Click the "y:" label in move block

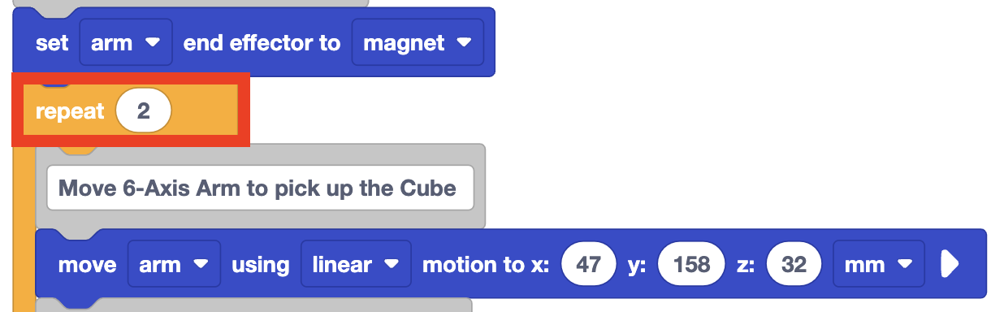tap(637, 265)
